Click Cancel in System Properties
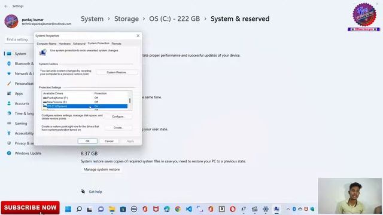This screenshot has width=383, height=215. pos(109,141)
